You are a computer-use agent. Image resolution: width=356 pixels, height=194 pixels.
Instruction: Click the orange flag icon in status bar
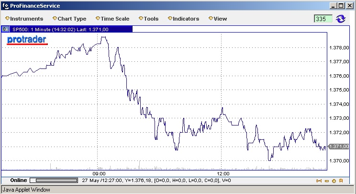pos(341,181)
